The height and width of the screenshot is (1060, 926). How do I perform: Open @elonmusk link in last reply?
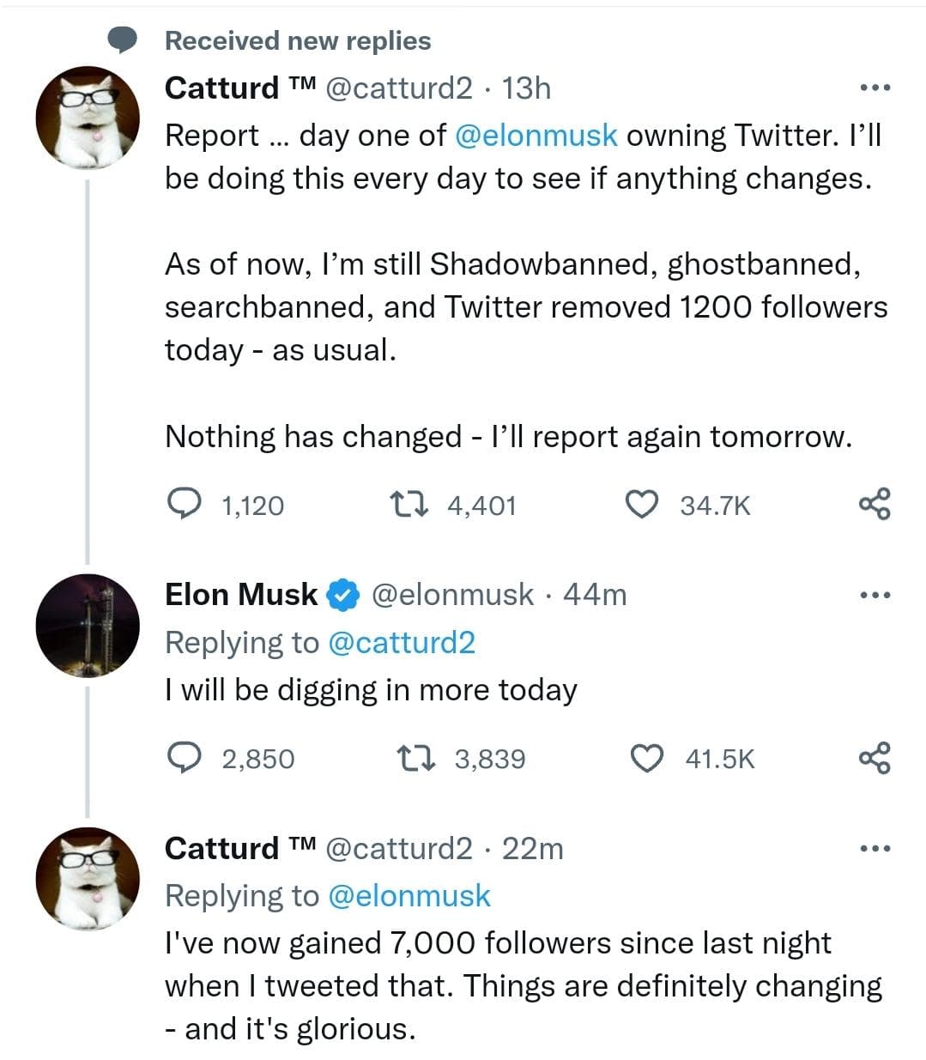coord(409,895)
